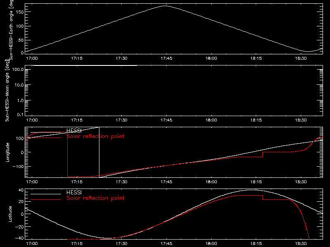Click the 'Sun-HESSI-Moon angle [deg]' axis title
Screen dimensions: 330x247
pyautogui.click(x=7, y=90)
